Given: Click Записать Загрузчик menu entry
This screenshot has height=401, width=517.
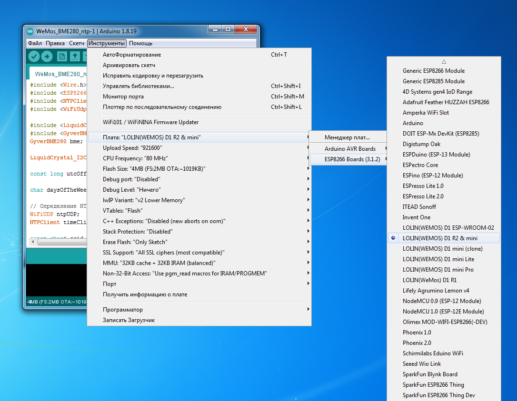Looking at the screenshot, I should (x=129, y=320).
